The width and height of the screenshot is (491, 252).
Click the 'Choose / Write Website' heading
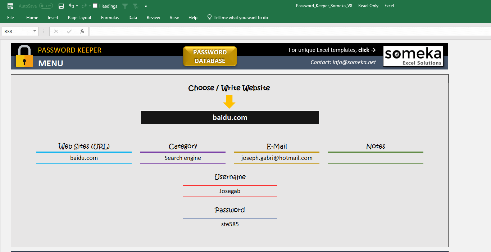(x=229, y=88)
